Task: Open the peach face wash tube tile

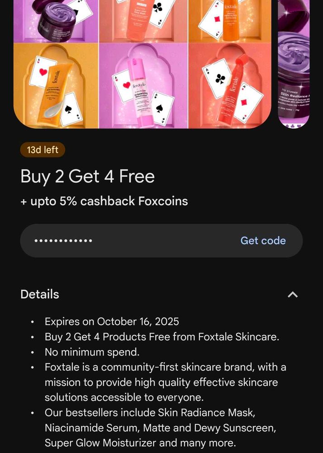Action: pyautogui.click(x=143, y=21)
